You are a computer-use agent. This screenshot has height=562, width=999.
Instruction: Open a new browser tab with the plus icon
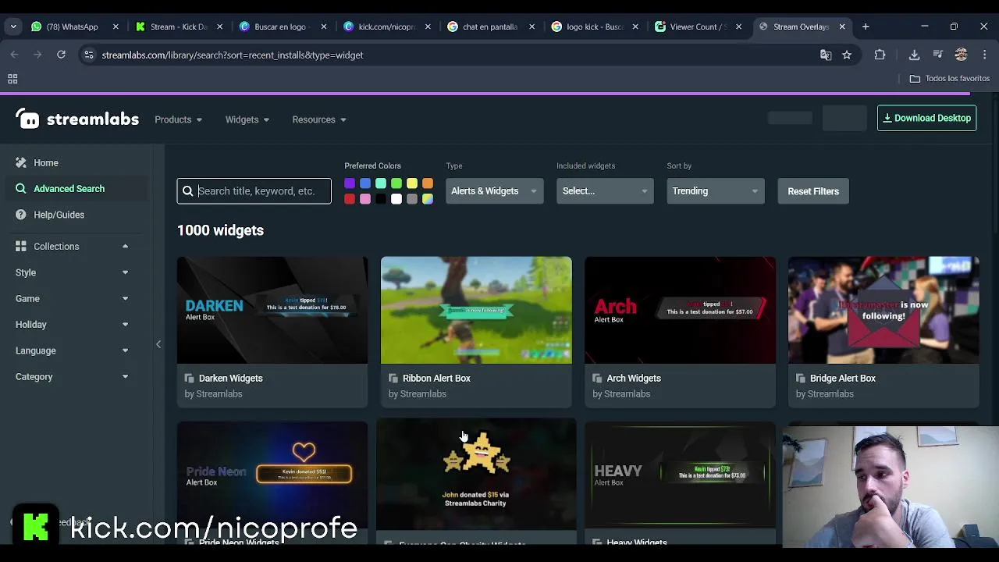866,27
